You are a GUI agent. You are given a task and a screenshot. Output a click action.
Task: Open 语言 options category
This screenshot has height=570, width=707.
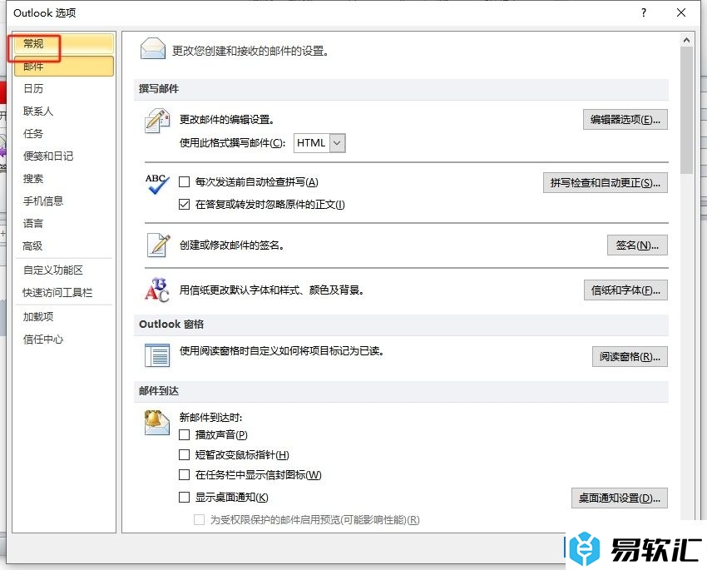click(63, 223)
